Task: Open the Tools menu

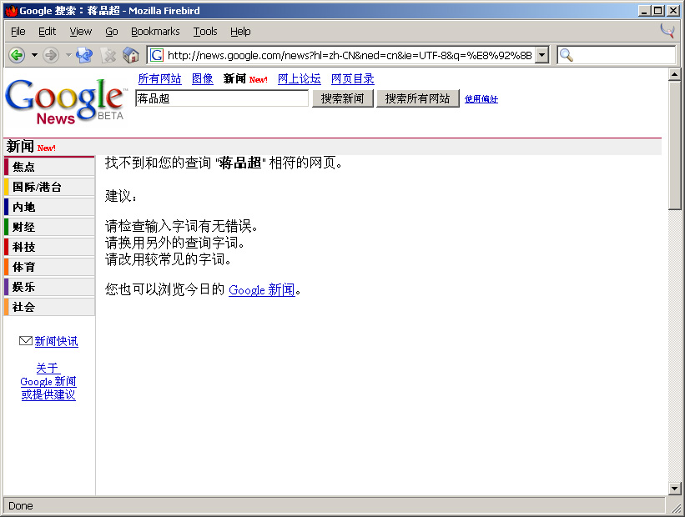Action: 204,32
